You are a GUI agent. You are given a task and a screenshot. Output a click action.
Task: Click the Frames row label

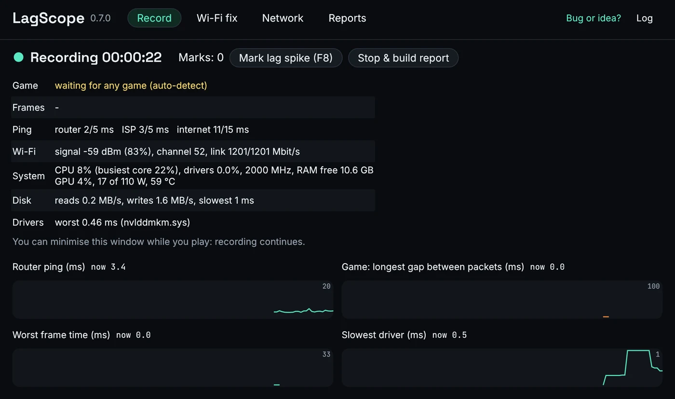[28, 107]
